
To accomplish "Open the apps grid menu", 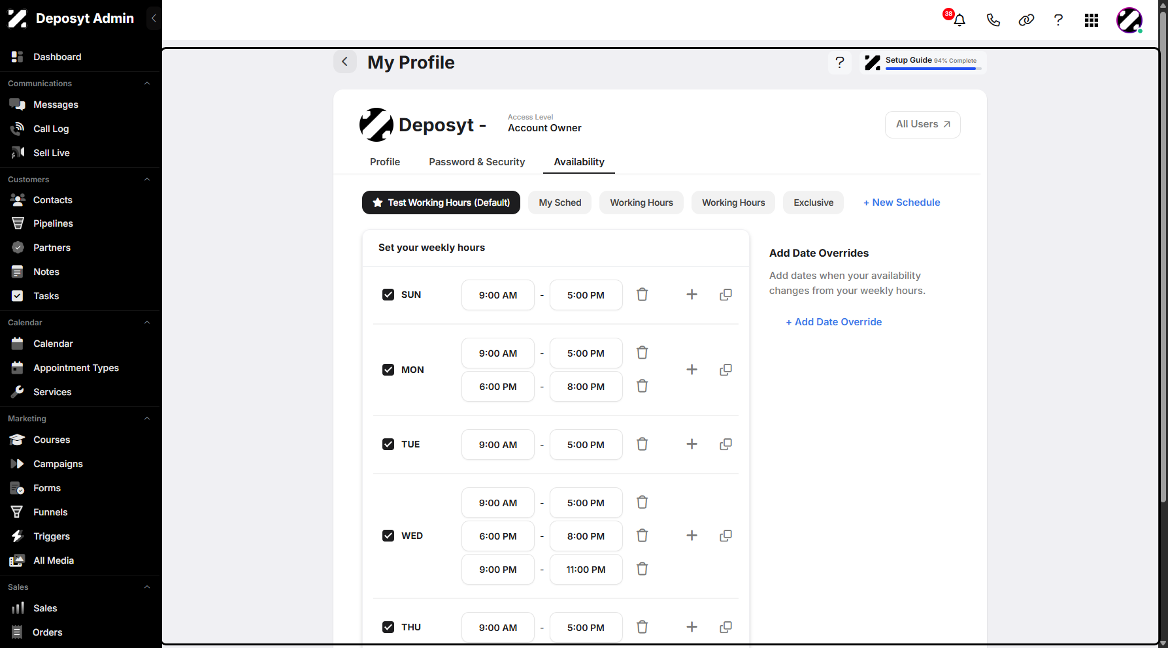I will point(1092,20).
